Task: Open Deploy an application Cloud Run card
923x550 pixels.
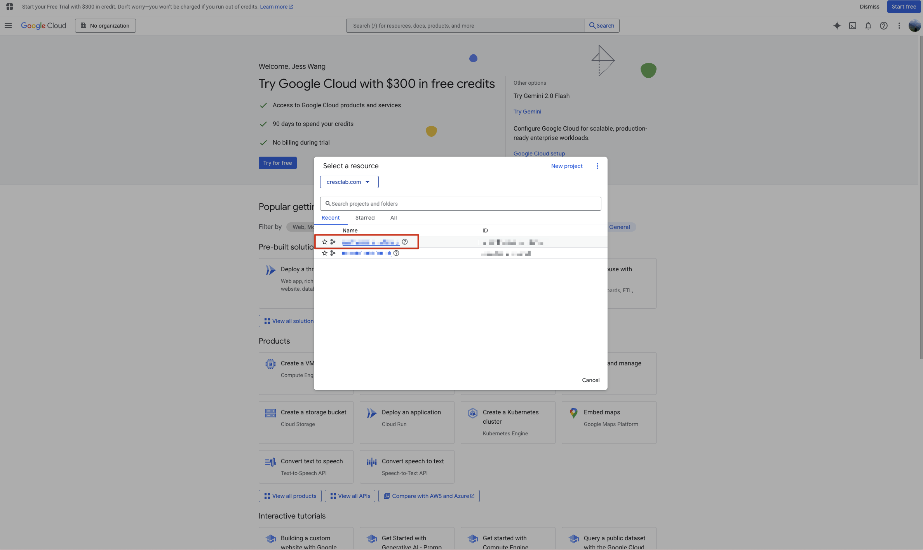Action: (x=407, y=423)
